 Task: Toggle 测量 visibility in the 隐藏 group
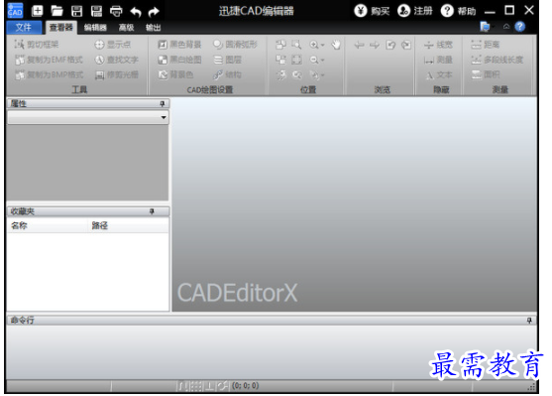pos(438,60)
